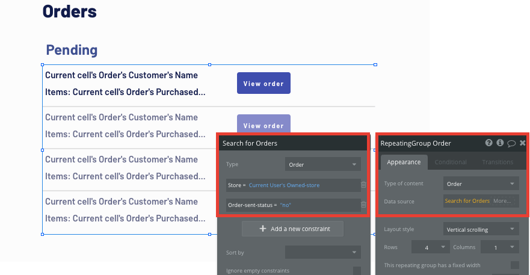
Task: Delete the Order-sent-status constraint with its trash icon
Action: click(x=363, y=205)
